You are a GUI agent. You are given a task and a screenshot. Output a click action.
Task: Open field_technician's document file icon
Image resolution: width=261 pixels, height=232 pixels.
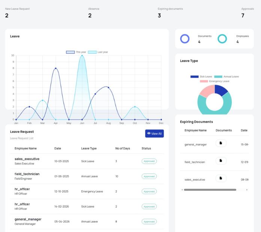[x=221, y=161]
